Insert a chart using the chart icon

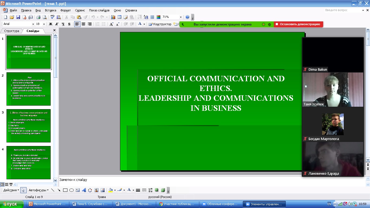[x=113, y=17]
